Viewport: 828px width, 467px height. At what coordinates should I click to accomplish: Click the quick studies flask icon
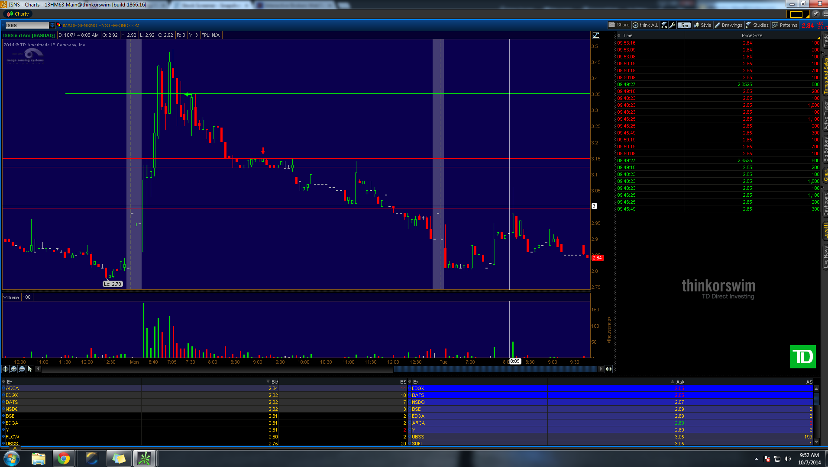point(664,25)
